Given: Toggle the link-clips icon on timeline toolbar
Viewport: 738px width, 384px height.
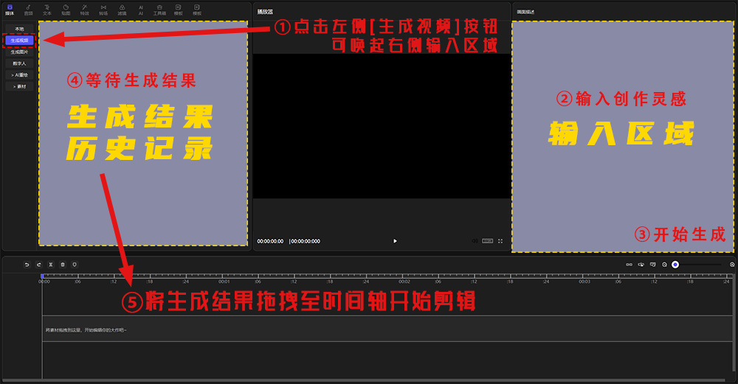Looking at the screenshot, I should tap(629, 264).
